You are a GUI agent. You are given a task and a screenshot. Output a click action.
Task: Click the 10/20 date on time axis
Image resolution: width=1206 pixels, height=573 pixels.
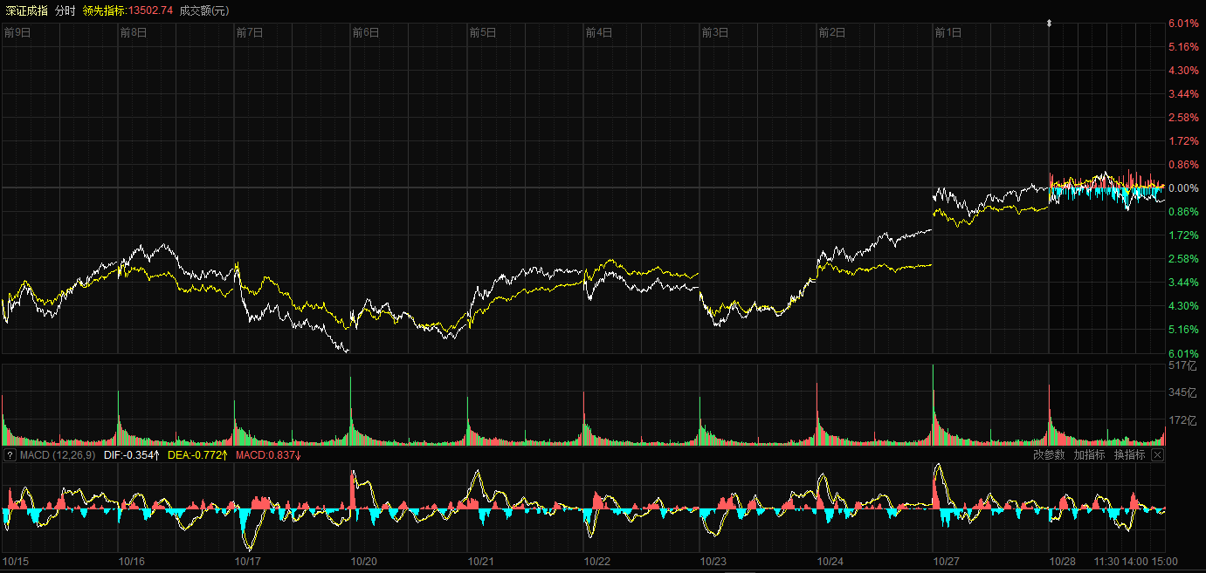click(x=364, y=562)
